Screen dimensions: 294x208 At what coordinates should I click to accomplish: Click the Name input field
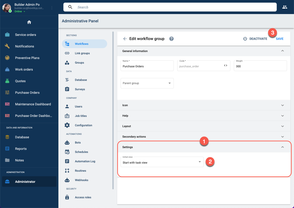click(x=147, y=66)
